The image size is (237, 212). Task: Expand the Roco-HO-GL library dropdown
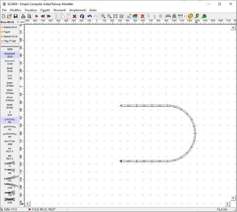22,22
